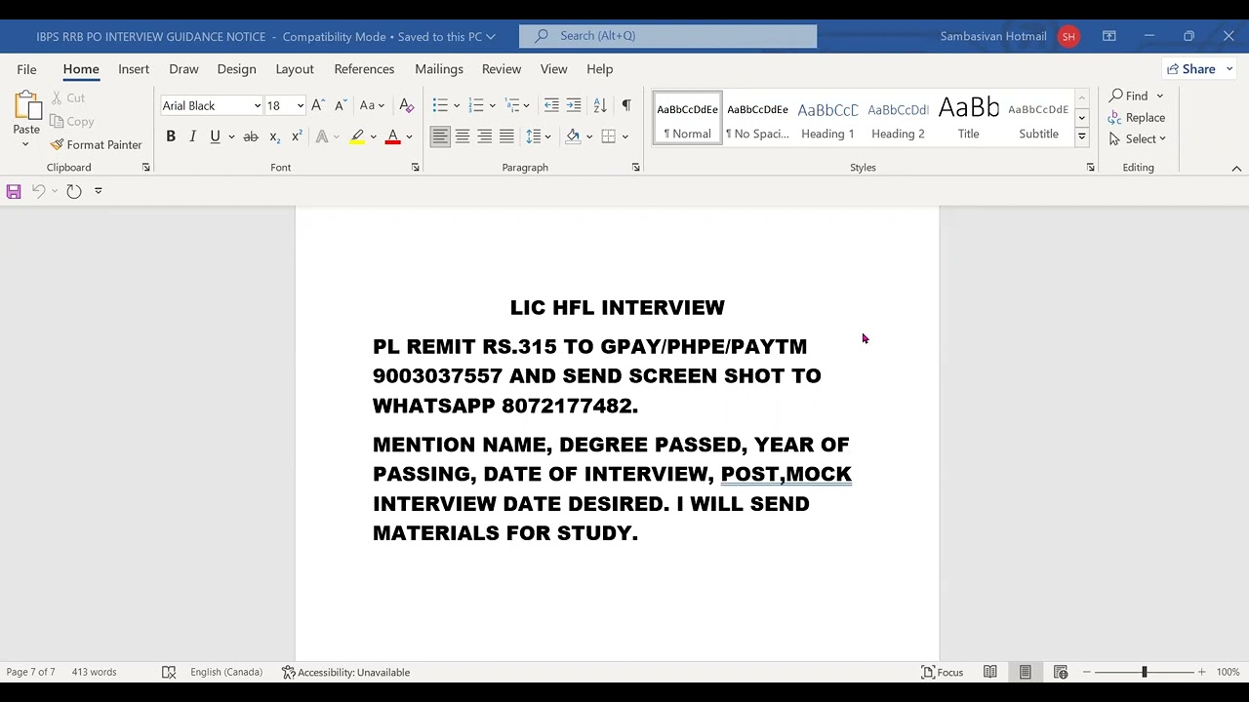This screenshot has height=702, width=1249.
Task: Open Text Effects and Typography
Action: point(322,136)
